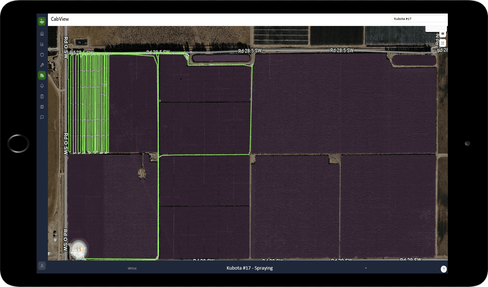
Task: Click the user profile icon at bottom left
Action: pyautogui.click(x=42, y=266)
